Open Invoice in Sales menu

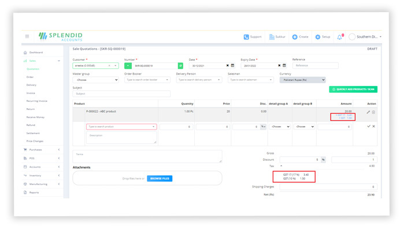click(31, 93)
